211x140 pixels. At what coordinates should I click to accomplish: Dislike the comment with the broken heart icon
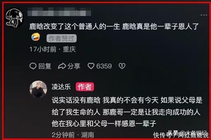pyautogui.click(x=122, y=66)
